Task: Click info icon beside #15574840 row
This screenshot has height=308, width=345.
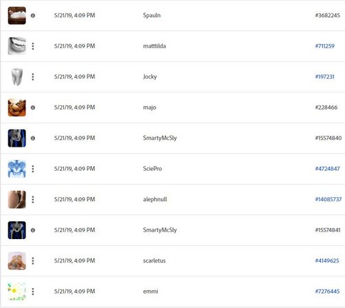Action: (x=33, y=138)
